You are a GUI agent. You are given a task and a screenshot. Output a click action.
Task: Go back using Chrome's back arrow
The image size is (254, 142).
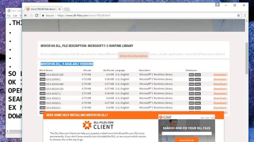pyautogui.click(x=25, y=15)
